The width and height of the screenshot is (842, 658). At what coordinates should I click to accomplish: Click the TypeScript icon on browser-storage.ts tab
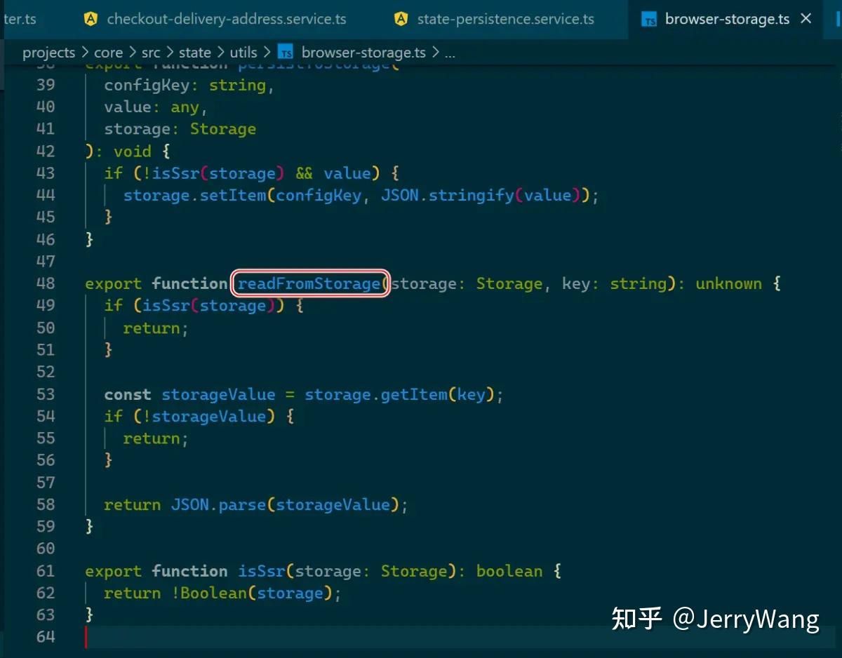click(649, 19)
